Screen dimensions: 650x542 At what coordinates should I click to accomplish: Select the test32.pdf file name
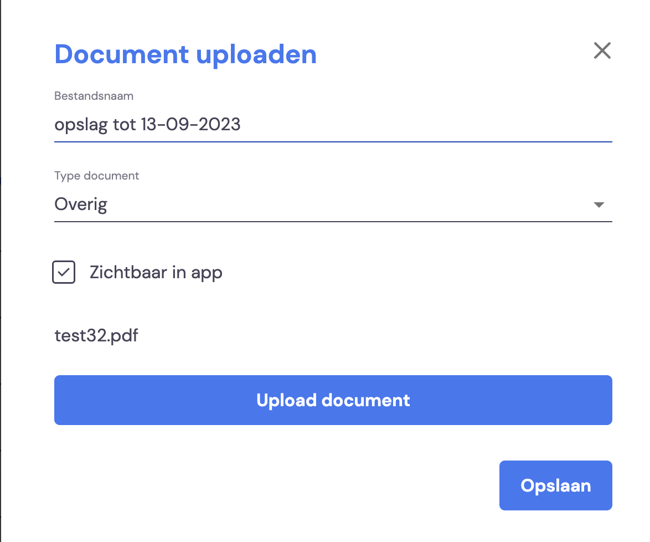click(x=96, y=336)
